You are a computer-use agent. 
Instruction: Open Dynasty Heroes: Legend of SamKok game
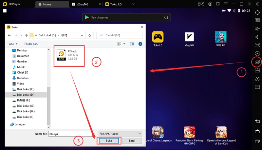point(221,136)
